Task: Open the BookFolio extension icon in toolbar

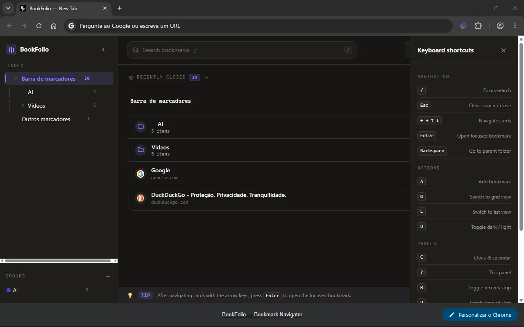Action: (x=463, y=26)
